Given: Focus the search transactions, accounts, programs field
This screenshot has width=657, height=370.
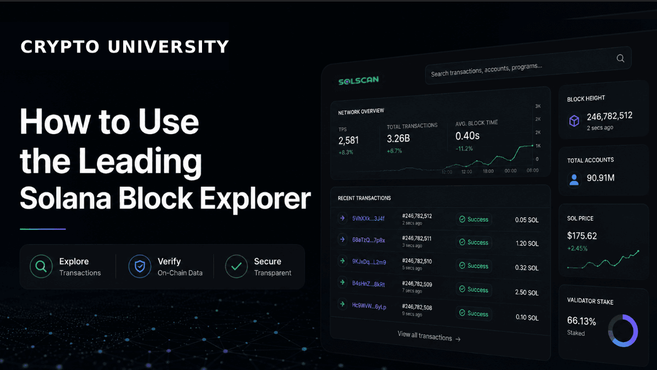Looking at the screenshot, I should (528, 66).
